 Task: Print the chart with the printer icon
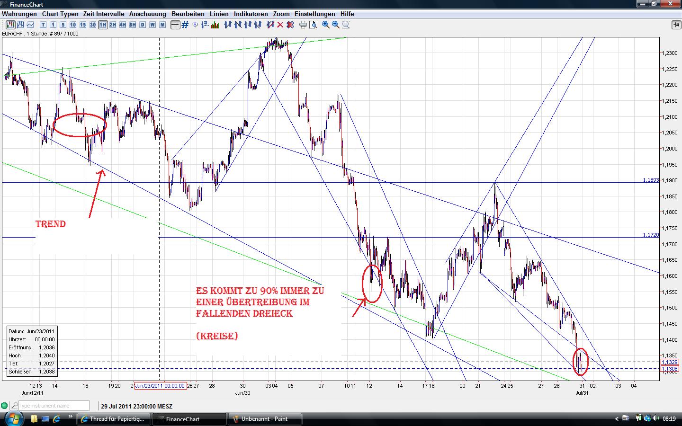coord(303,25)
